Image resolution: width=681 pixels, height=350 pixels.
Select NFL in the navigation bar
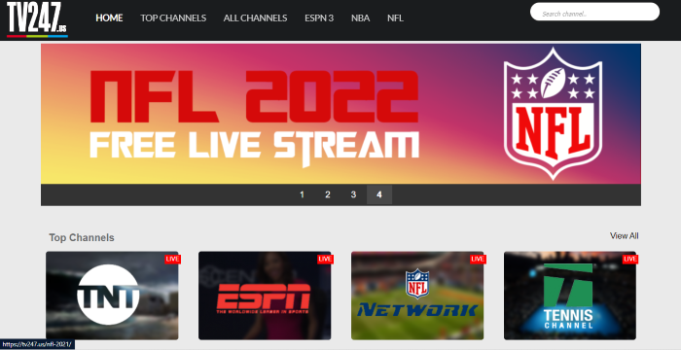[x=395, y=17]
